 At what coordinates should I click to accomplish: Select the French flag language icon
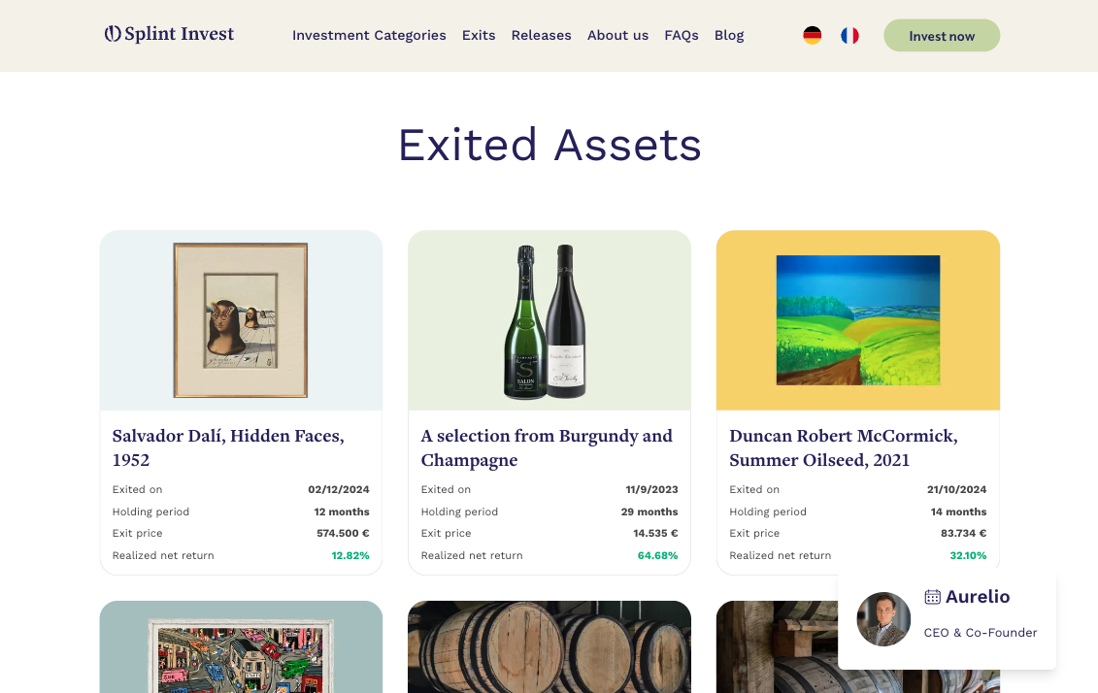[849, 35]
